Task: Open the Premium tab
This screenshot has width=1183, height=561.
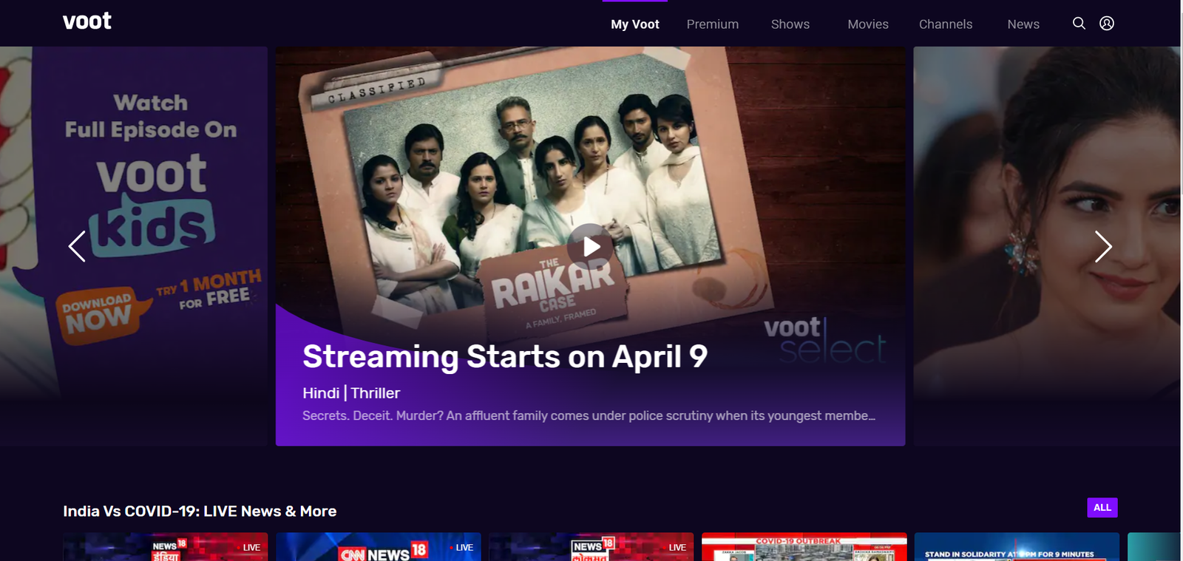Action: (713, 24)
